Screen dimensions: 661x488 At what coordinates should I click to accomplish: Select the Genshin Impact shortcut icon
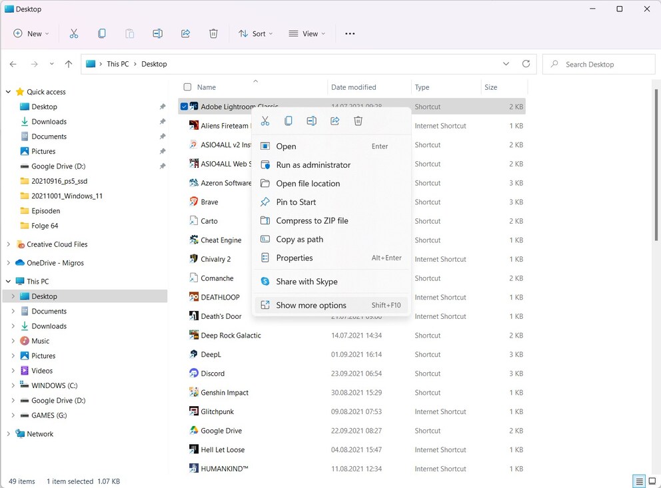(x=193, y=392)
